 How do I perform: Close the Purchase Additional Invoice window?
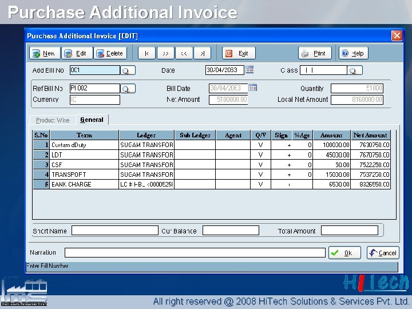click(x=397, y=35)
